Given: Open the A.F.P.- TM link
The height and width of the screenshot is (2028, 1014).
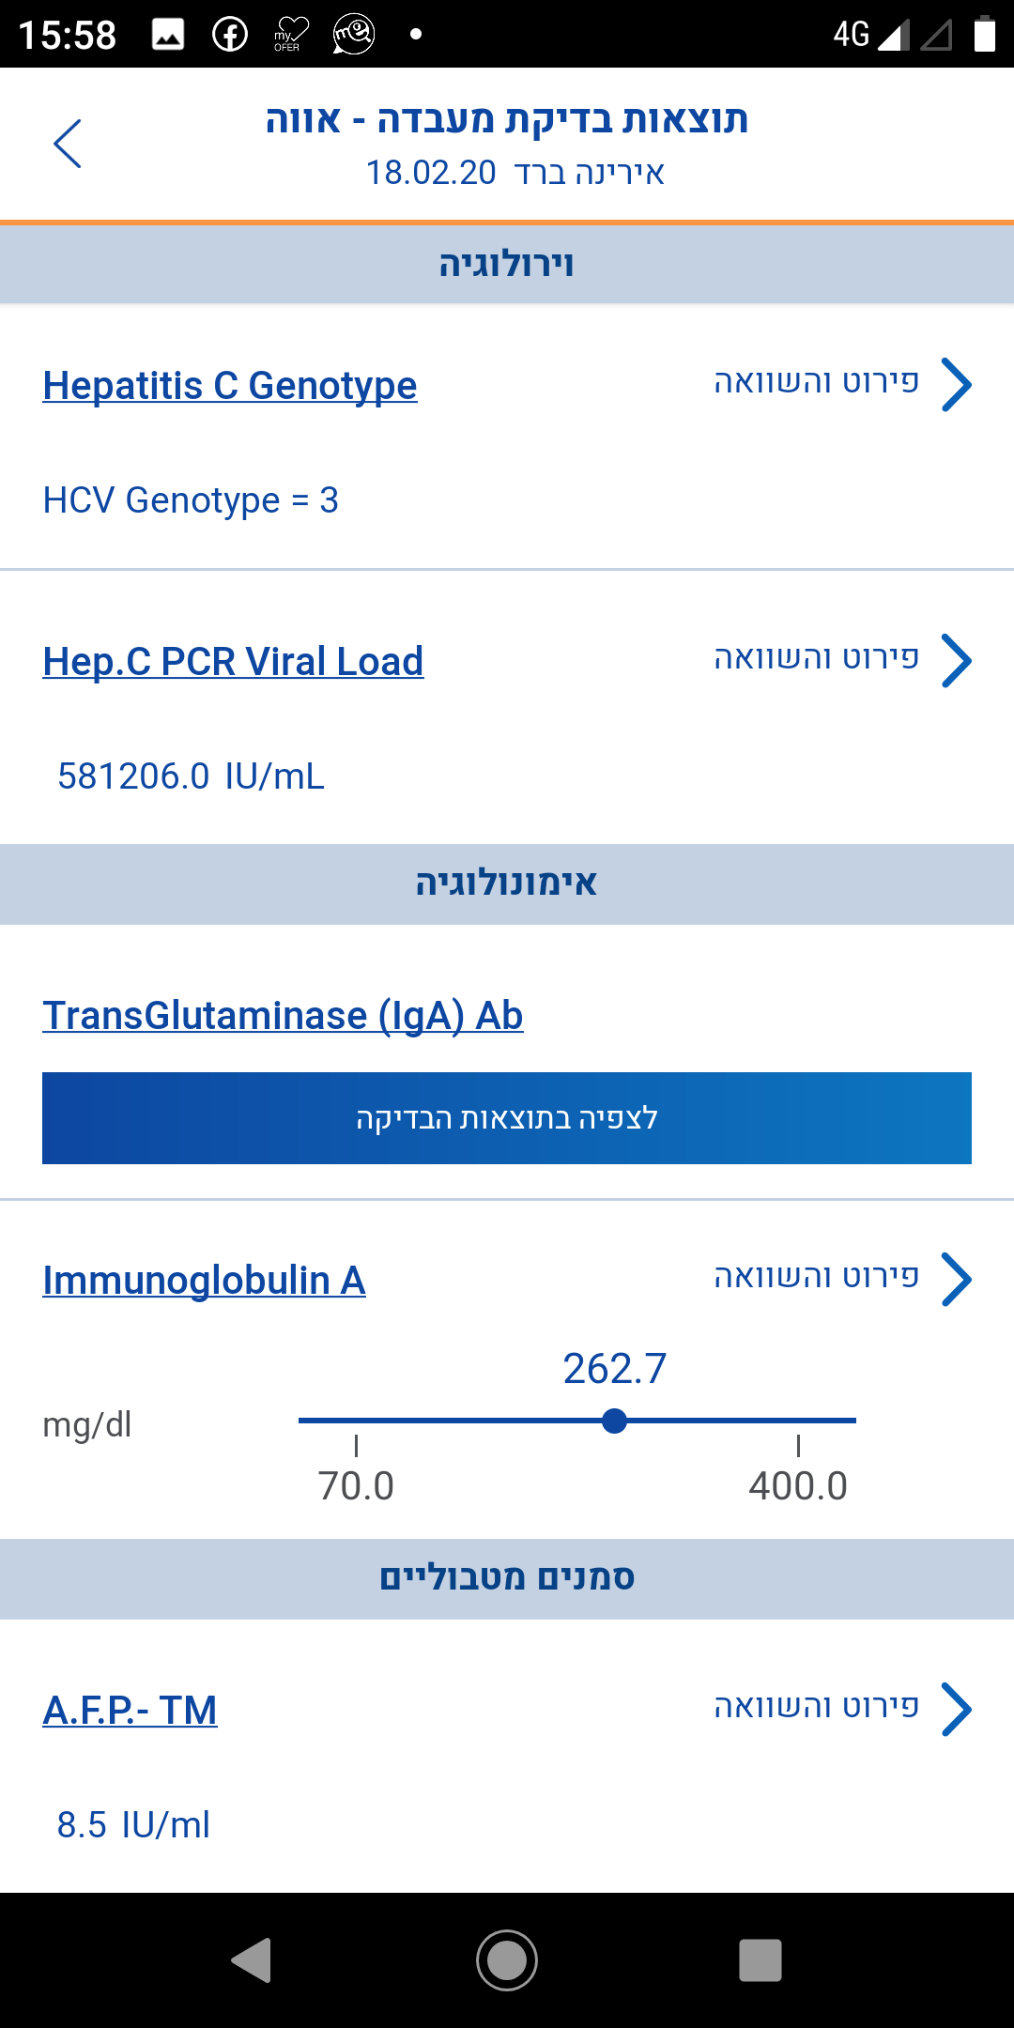Looking at the screenshot, I should [130, 1711].
